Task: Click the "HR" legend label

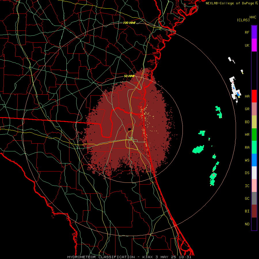Action: (x=247, y=135)
